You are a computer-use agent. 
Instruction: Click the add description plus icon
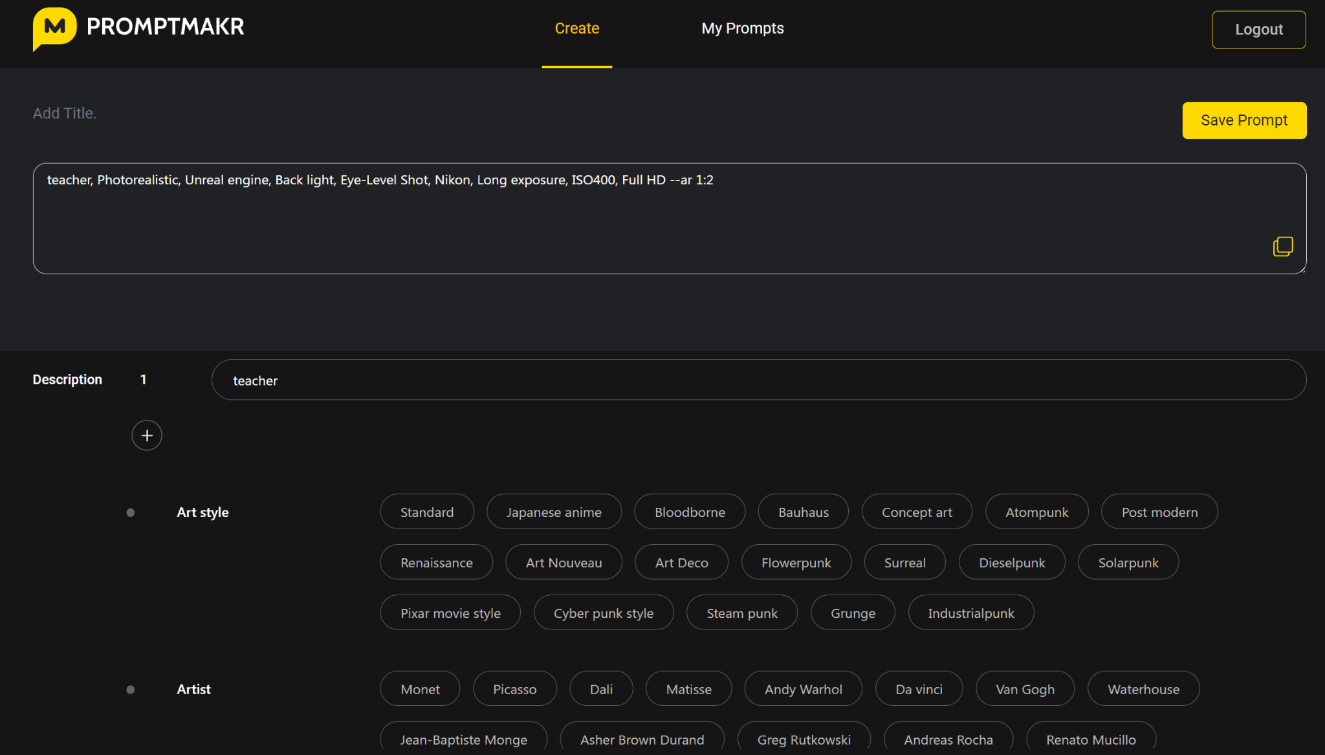point(147,435)
